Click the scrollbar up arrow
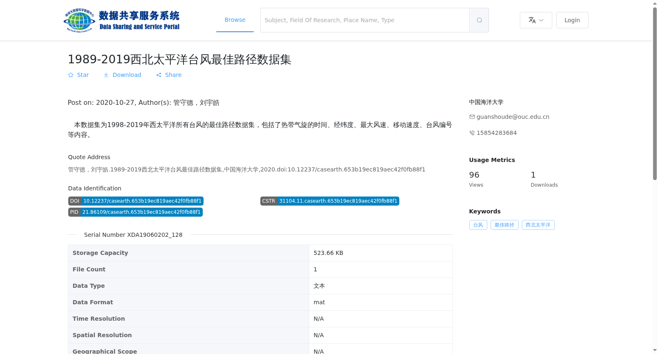This screenshot has width=658, height=354. (x=655, y=3)
